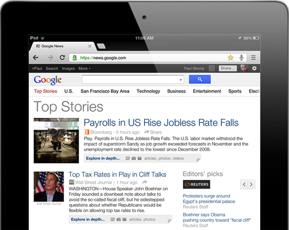The image size is (289, 230).
Task: Click video icon in Payrolls Explore bar
Action: (140, 158)
